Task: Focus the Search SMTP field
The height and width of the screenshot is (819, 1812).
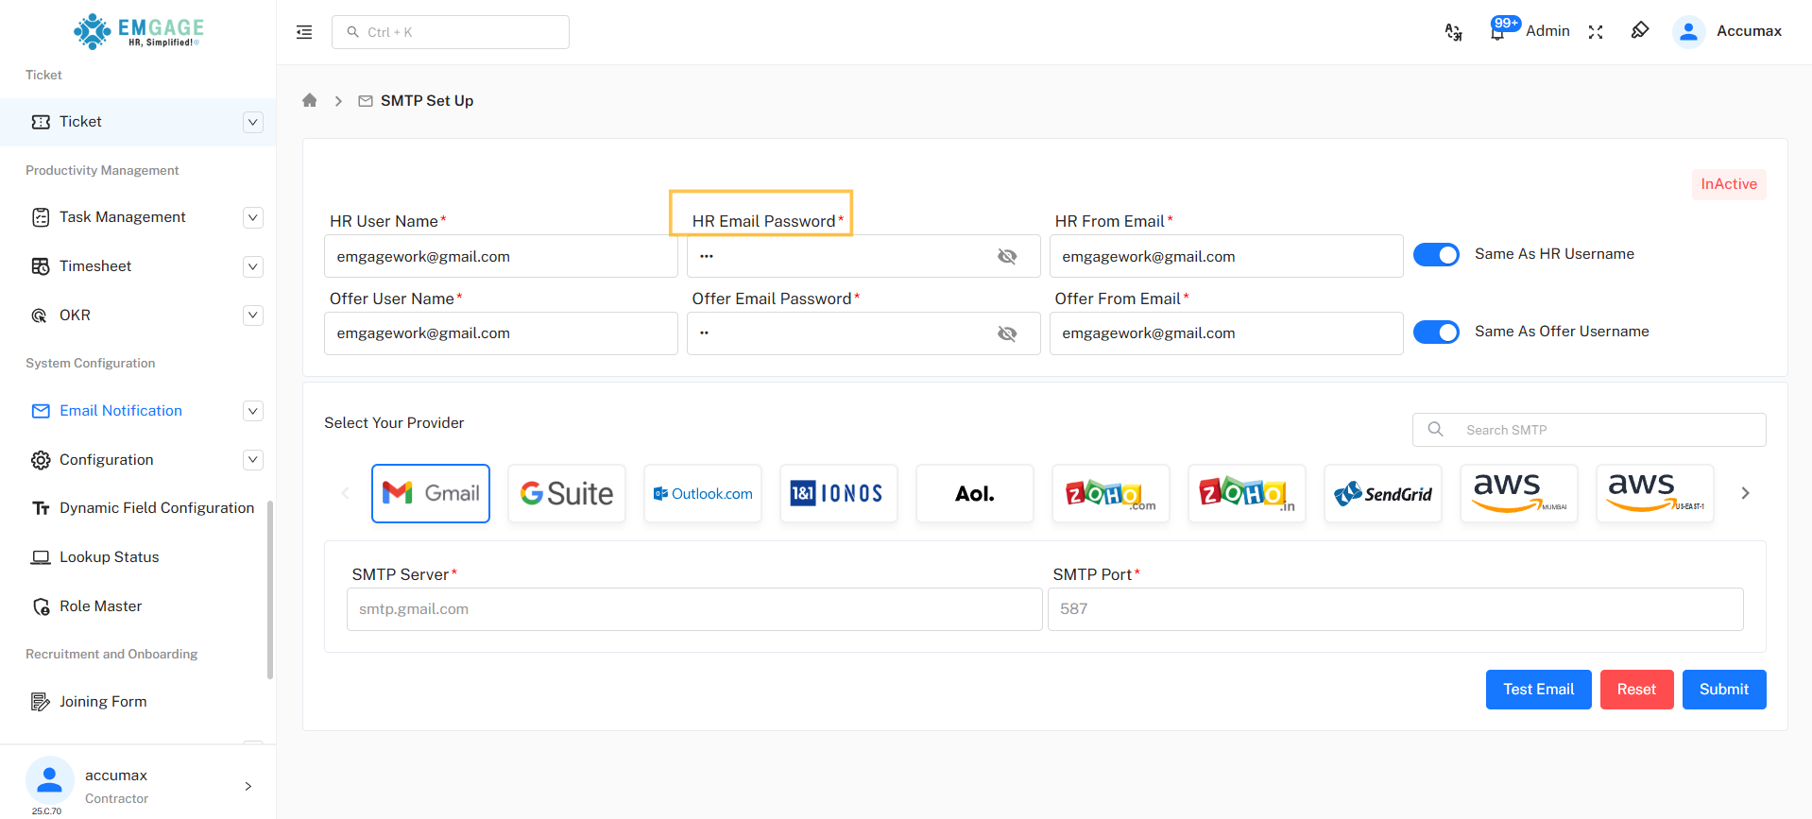Action: [x=1589, y=430]
